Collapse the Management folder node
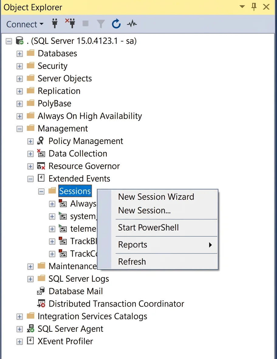Viewport: 277px width, 359px height. [x=20, y=129]
